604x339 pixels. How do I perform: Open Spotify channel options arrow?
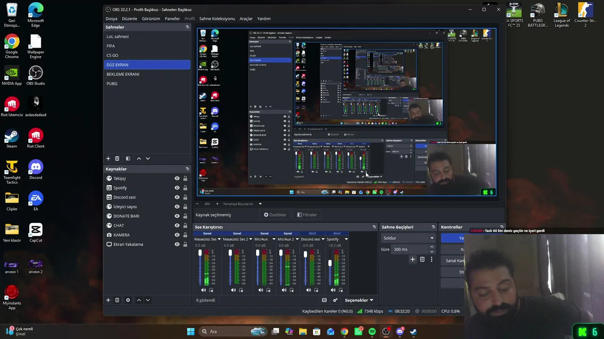(346, 239)
